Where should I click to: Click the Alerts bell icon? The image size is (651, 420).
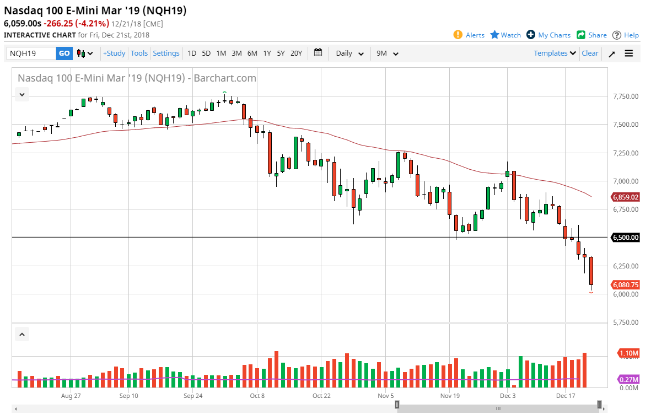pyautogui.click(x=457, y=35)
